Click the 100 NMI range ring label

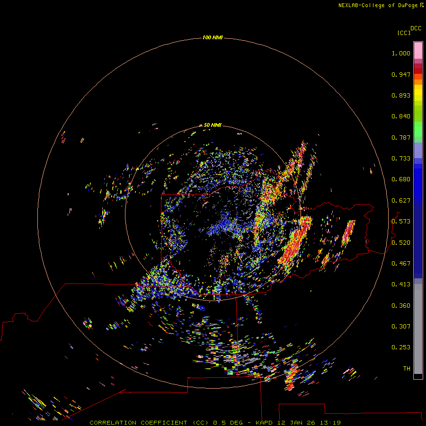pyautogui.click(x=213, y=37)
